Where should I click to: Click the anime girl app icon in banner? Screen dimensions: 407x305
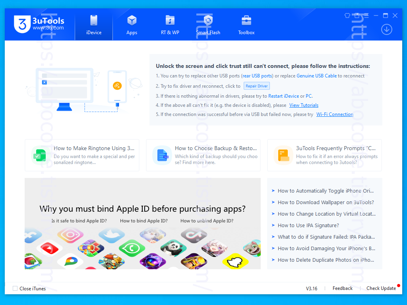[214, 248]
